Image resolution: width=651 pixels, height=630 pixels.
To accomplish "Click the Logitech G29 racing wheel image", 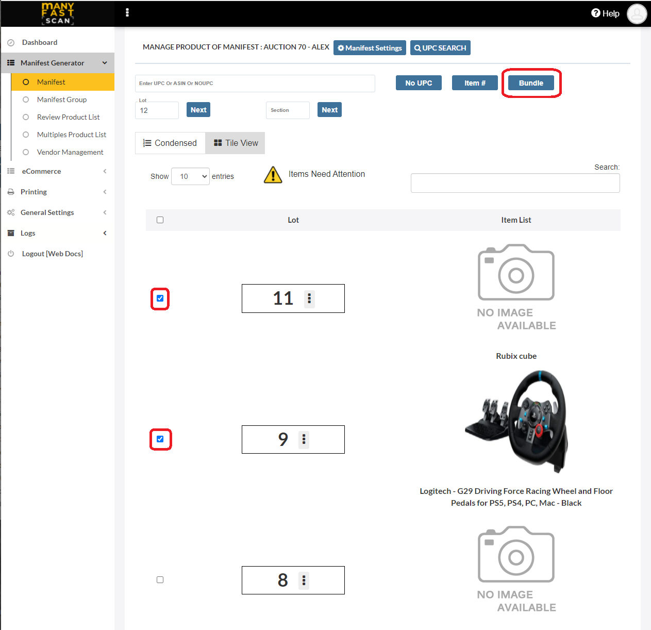I will [x=516, y=421].
